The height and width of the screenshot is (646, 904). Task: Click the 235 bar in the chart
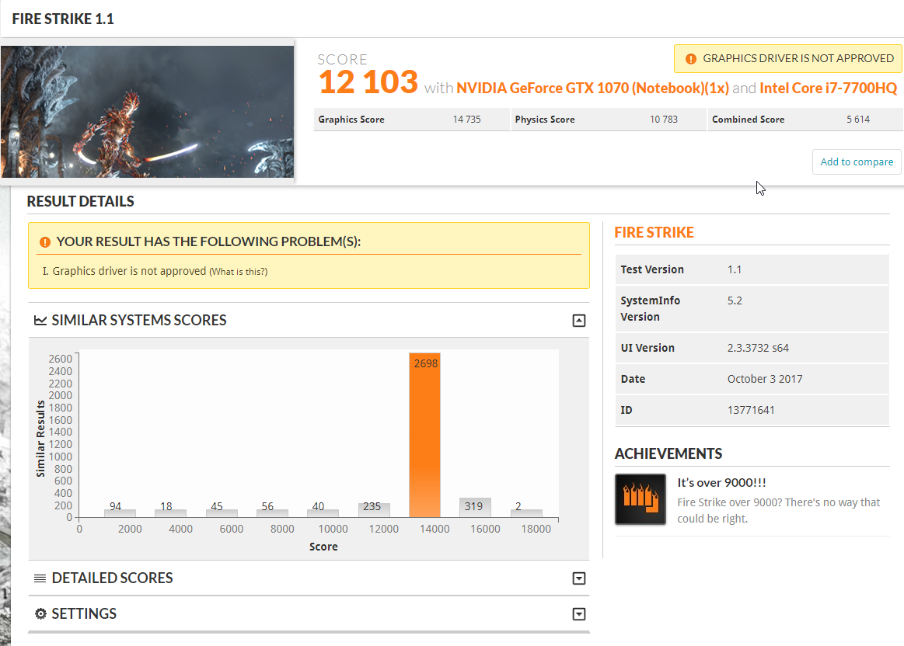pyautogui.click(x=374, y=509)
